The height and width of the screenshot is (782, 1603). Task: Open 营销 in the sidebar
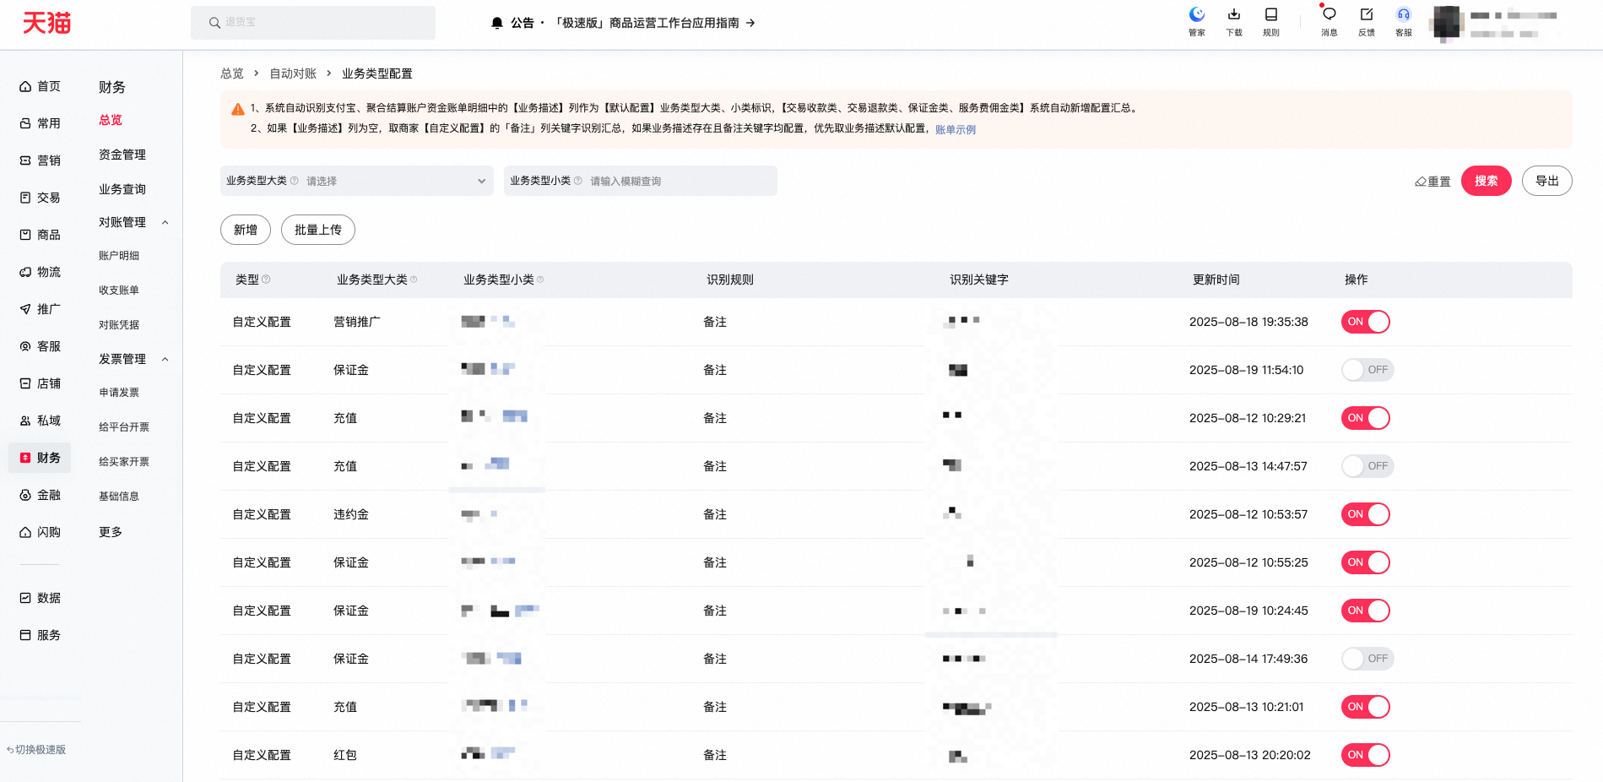(x=41, y=160)
